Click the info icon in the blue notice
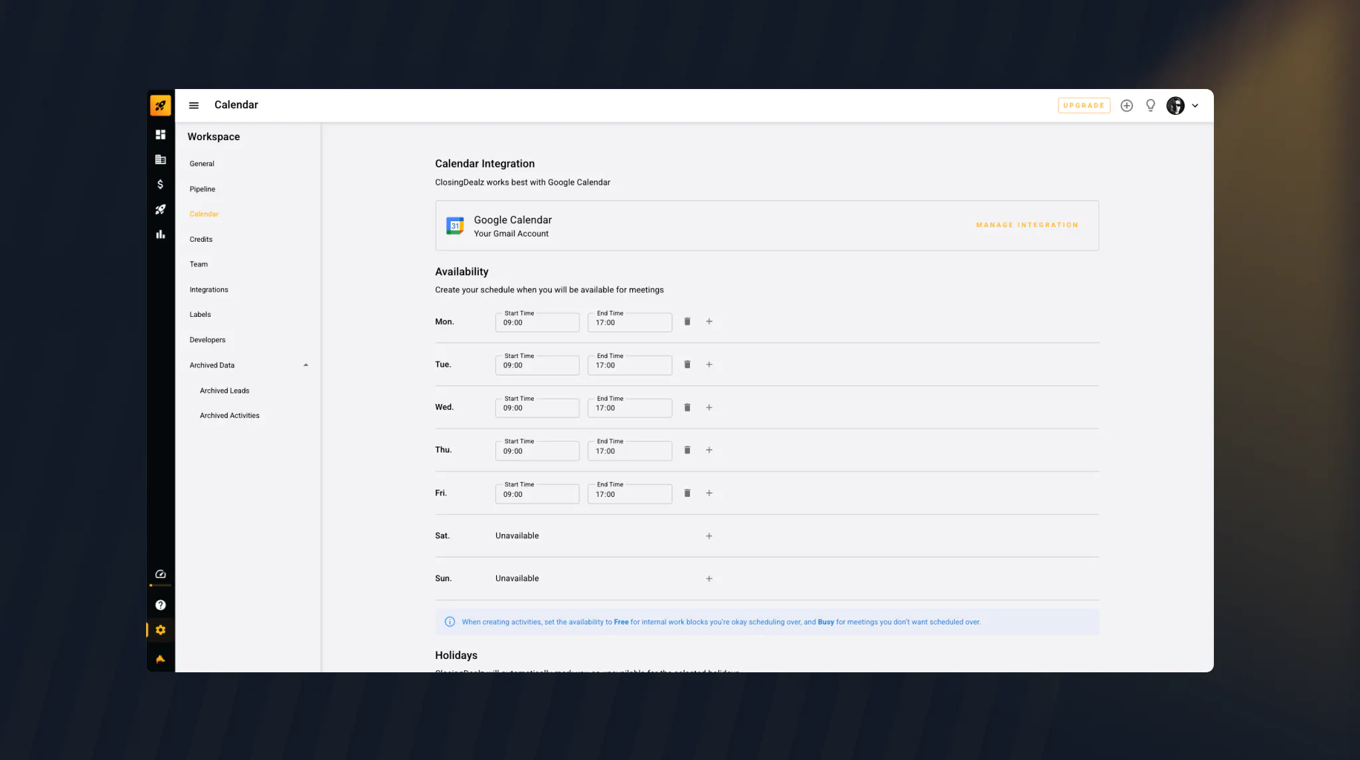The height and width of the screenshot is (760, 1360). 450,622
